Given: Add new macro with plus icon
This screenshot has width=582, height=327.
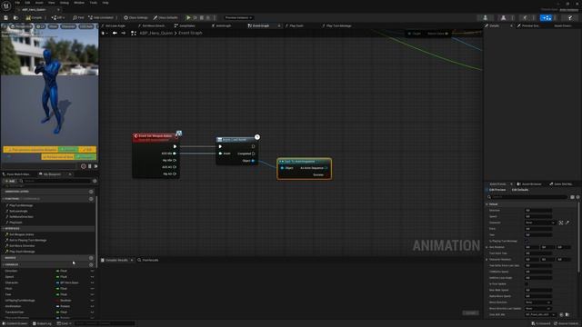Looking at the screenshot, I should [91, 258].
